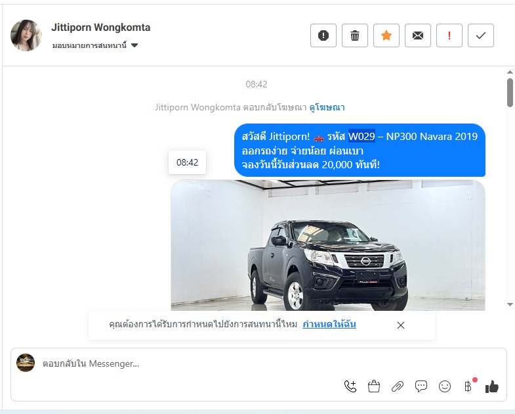Viewport: 515px width, 414px height.
Task: Mark conversation done with checkmark icon
Action: tap(481, 35)
